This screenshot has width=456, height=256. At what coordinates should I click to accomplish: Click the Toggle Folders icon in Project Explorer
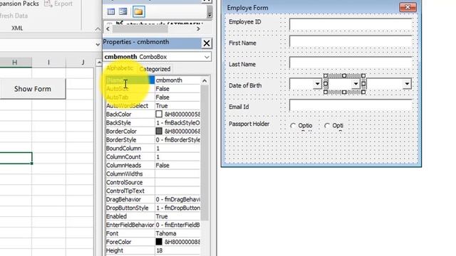[139, 11]
